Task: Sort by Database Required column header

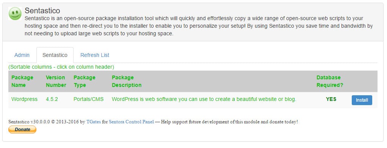Action: click(x=330, y=81)
